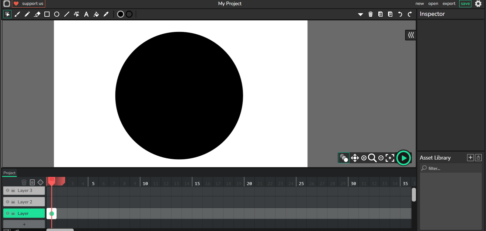486x231 pixels.
Task: Jump to frame 20 on timeline ruler
Action: [x=249, y=184]
